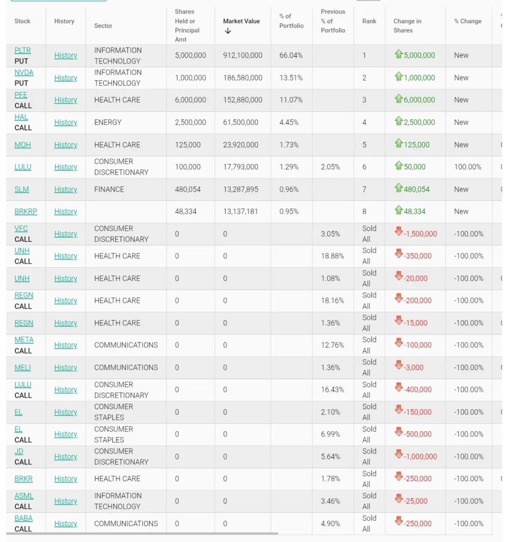Viewport: 508px width, 542px height.
Task: Sort by the % Change column header
Action: point(468,21)
